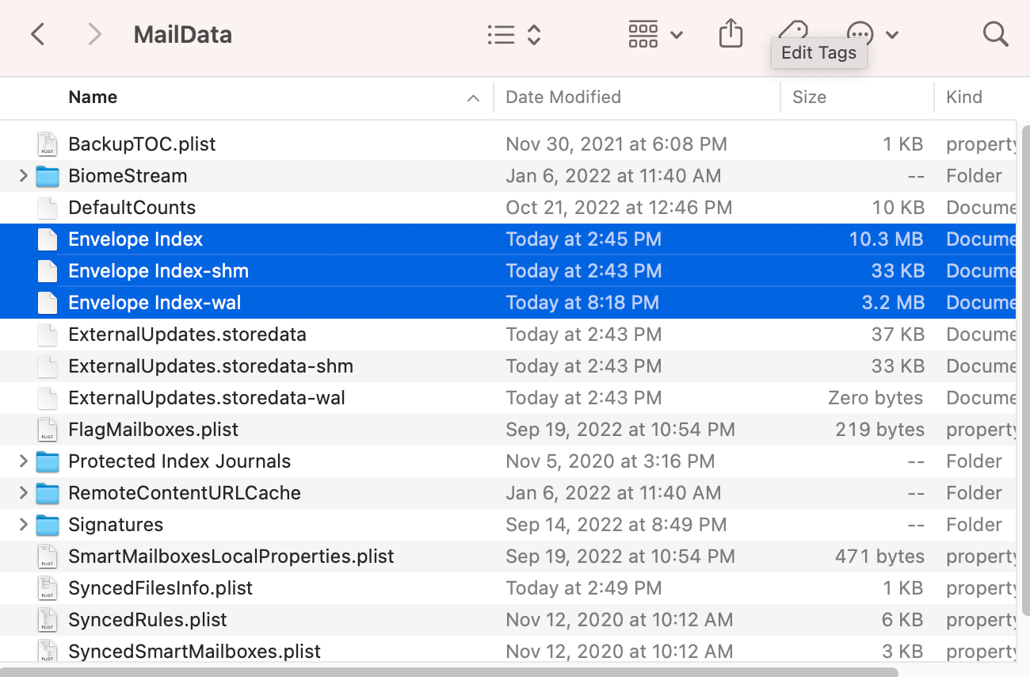Open the ellipsis action menu
Viewport: 1030px width, 677px height.
(872, 34)
